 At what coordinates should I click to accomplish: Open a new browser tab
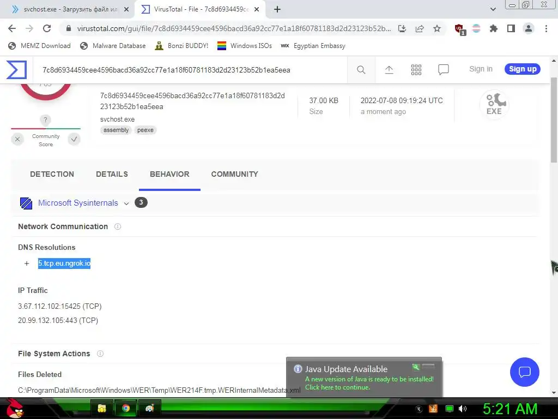[x=277, y=9]
